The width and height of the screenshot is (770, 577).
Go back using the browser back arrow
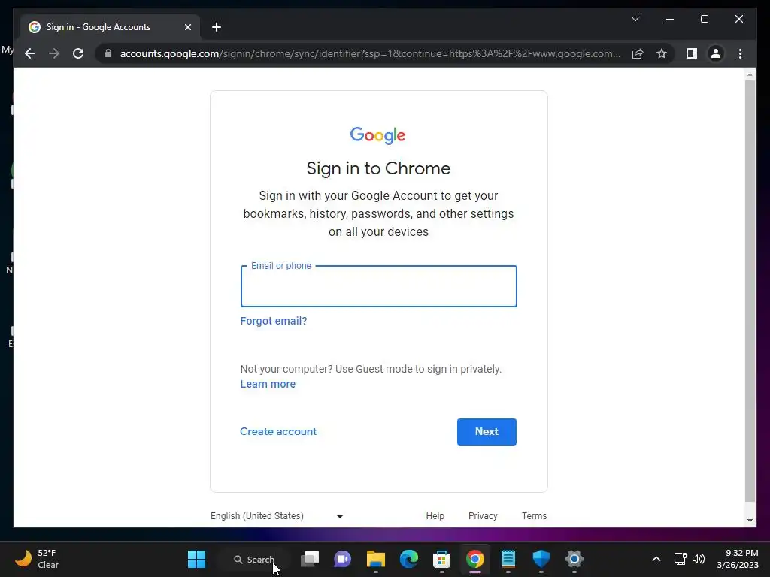pos(30,53)
